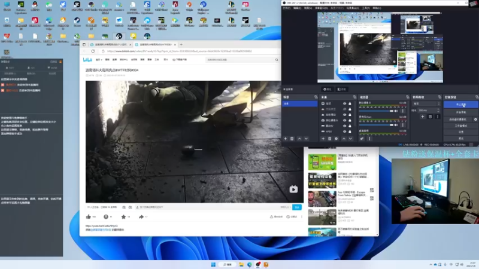Mute the second Aux audio channel
The height and width of the screenshot is (269, 479).
tap(396, 125)
